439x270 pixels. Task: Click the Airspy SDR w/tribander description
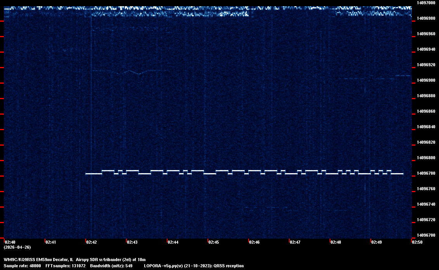pos(111,259)
